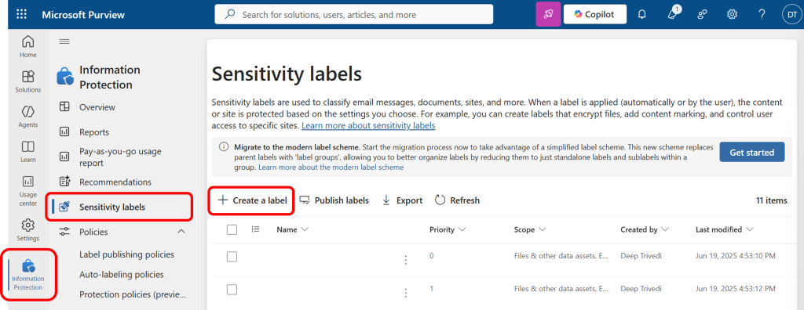The width and height of the screenshot is (804, 310).
Task: Follow Learn more about sensitivity labels link
Action: 368,125
